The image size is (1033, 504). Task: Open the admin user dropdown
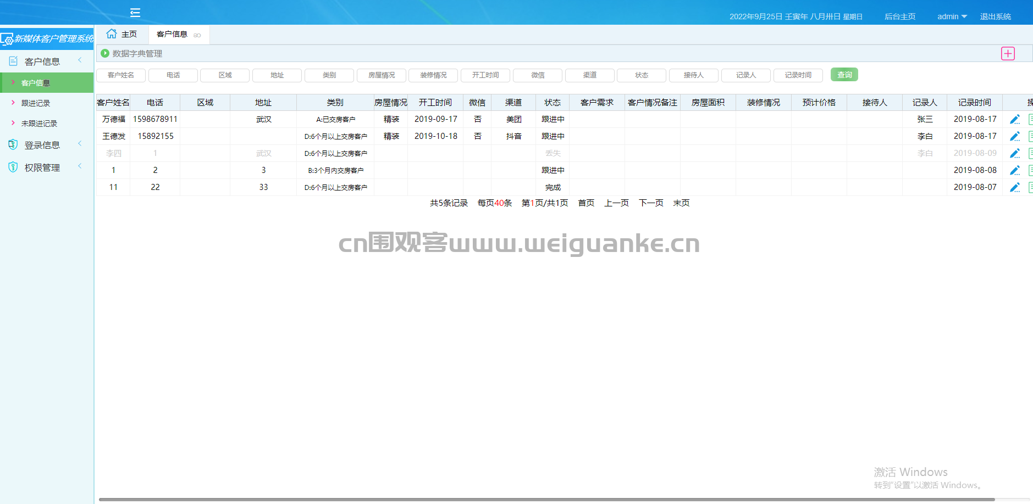coord(952,16)
